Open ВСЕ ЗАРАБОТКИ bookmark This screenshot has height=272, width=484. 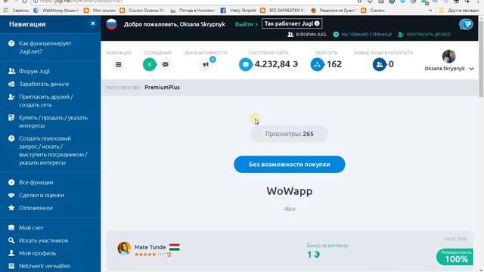[x=283, y=10]
